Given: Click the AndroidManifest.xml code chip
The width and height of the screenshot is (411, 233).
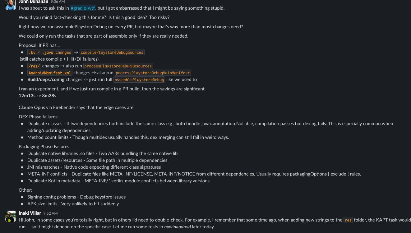Looking at the screenshot, I should 50,73.
